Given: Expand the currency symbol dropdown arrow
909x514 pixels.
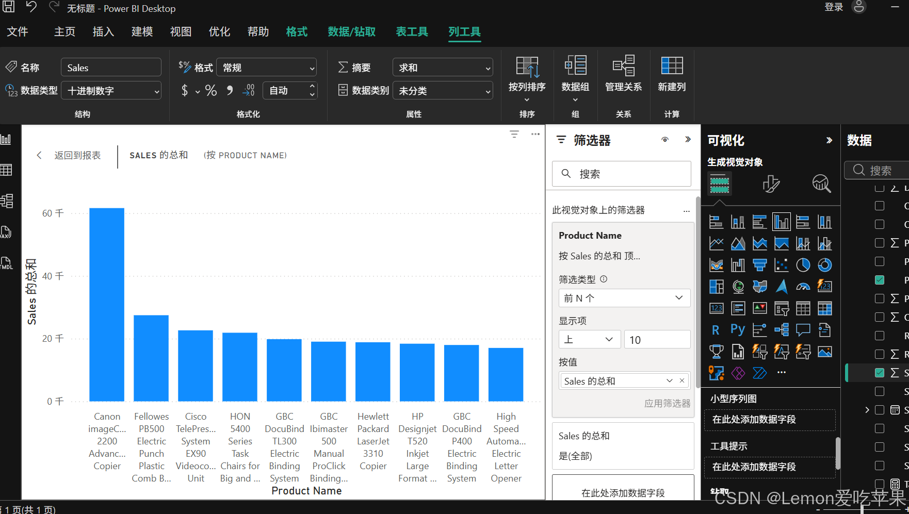Looking at the screenshot, I should tap(198, 92).
